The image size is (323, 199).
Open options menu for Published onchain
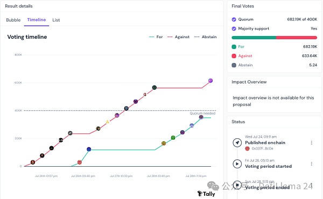click(x=312, y=143)
